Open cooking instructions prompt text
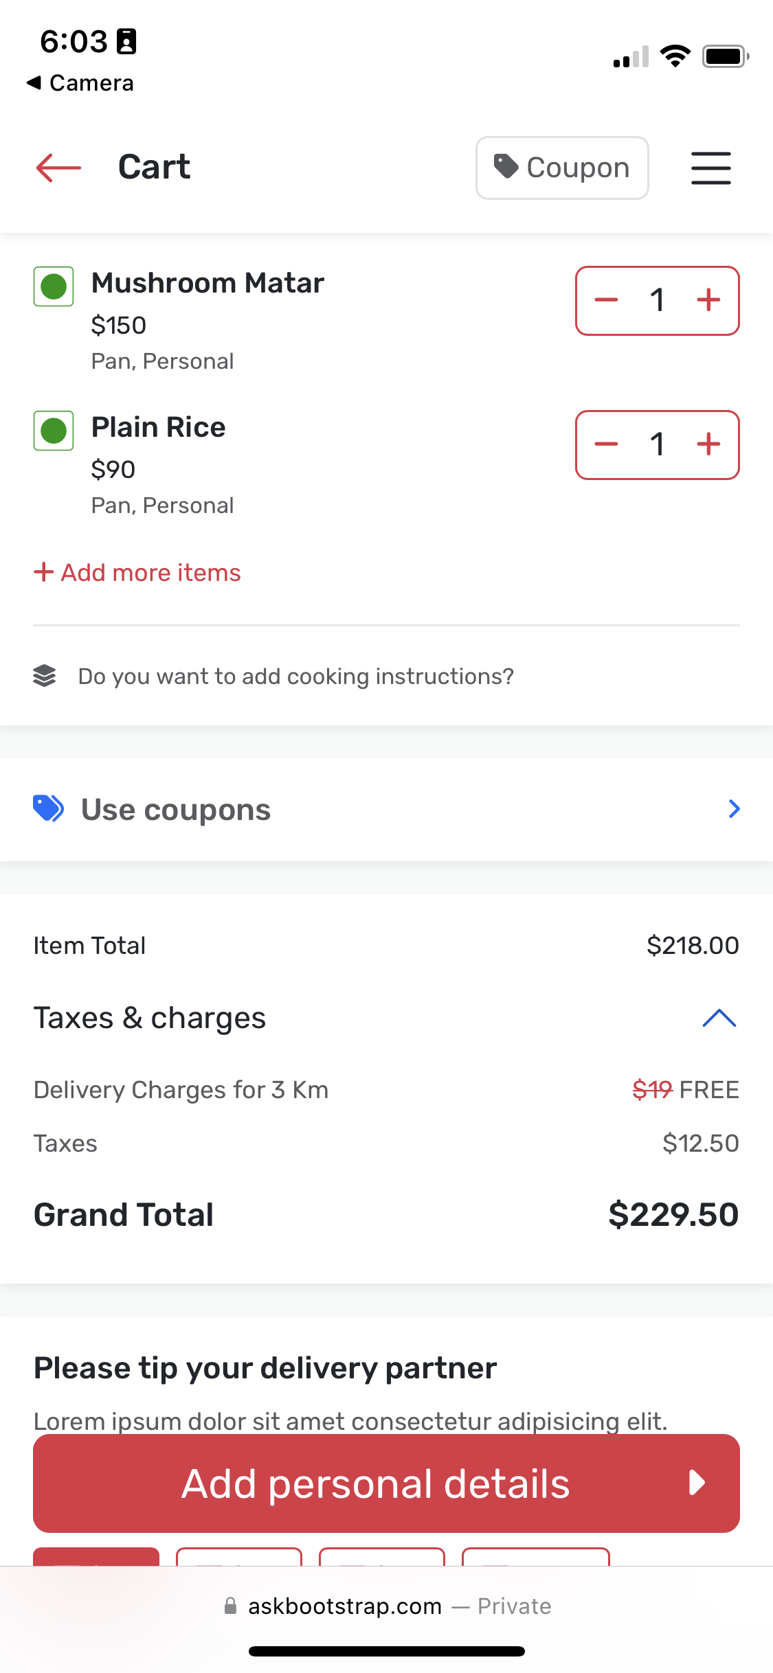The height and width of the screenshot is (1673, 773). pos(296,676)
